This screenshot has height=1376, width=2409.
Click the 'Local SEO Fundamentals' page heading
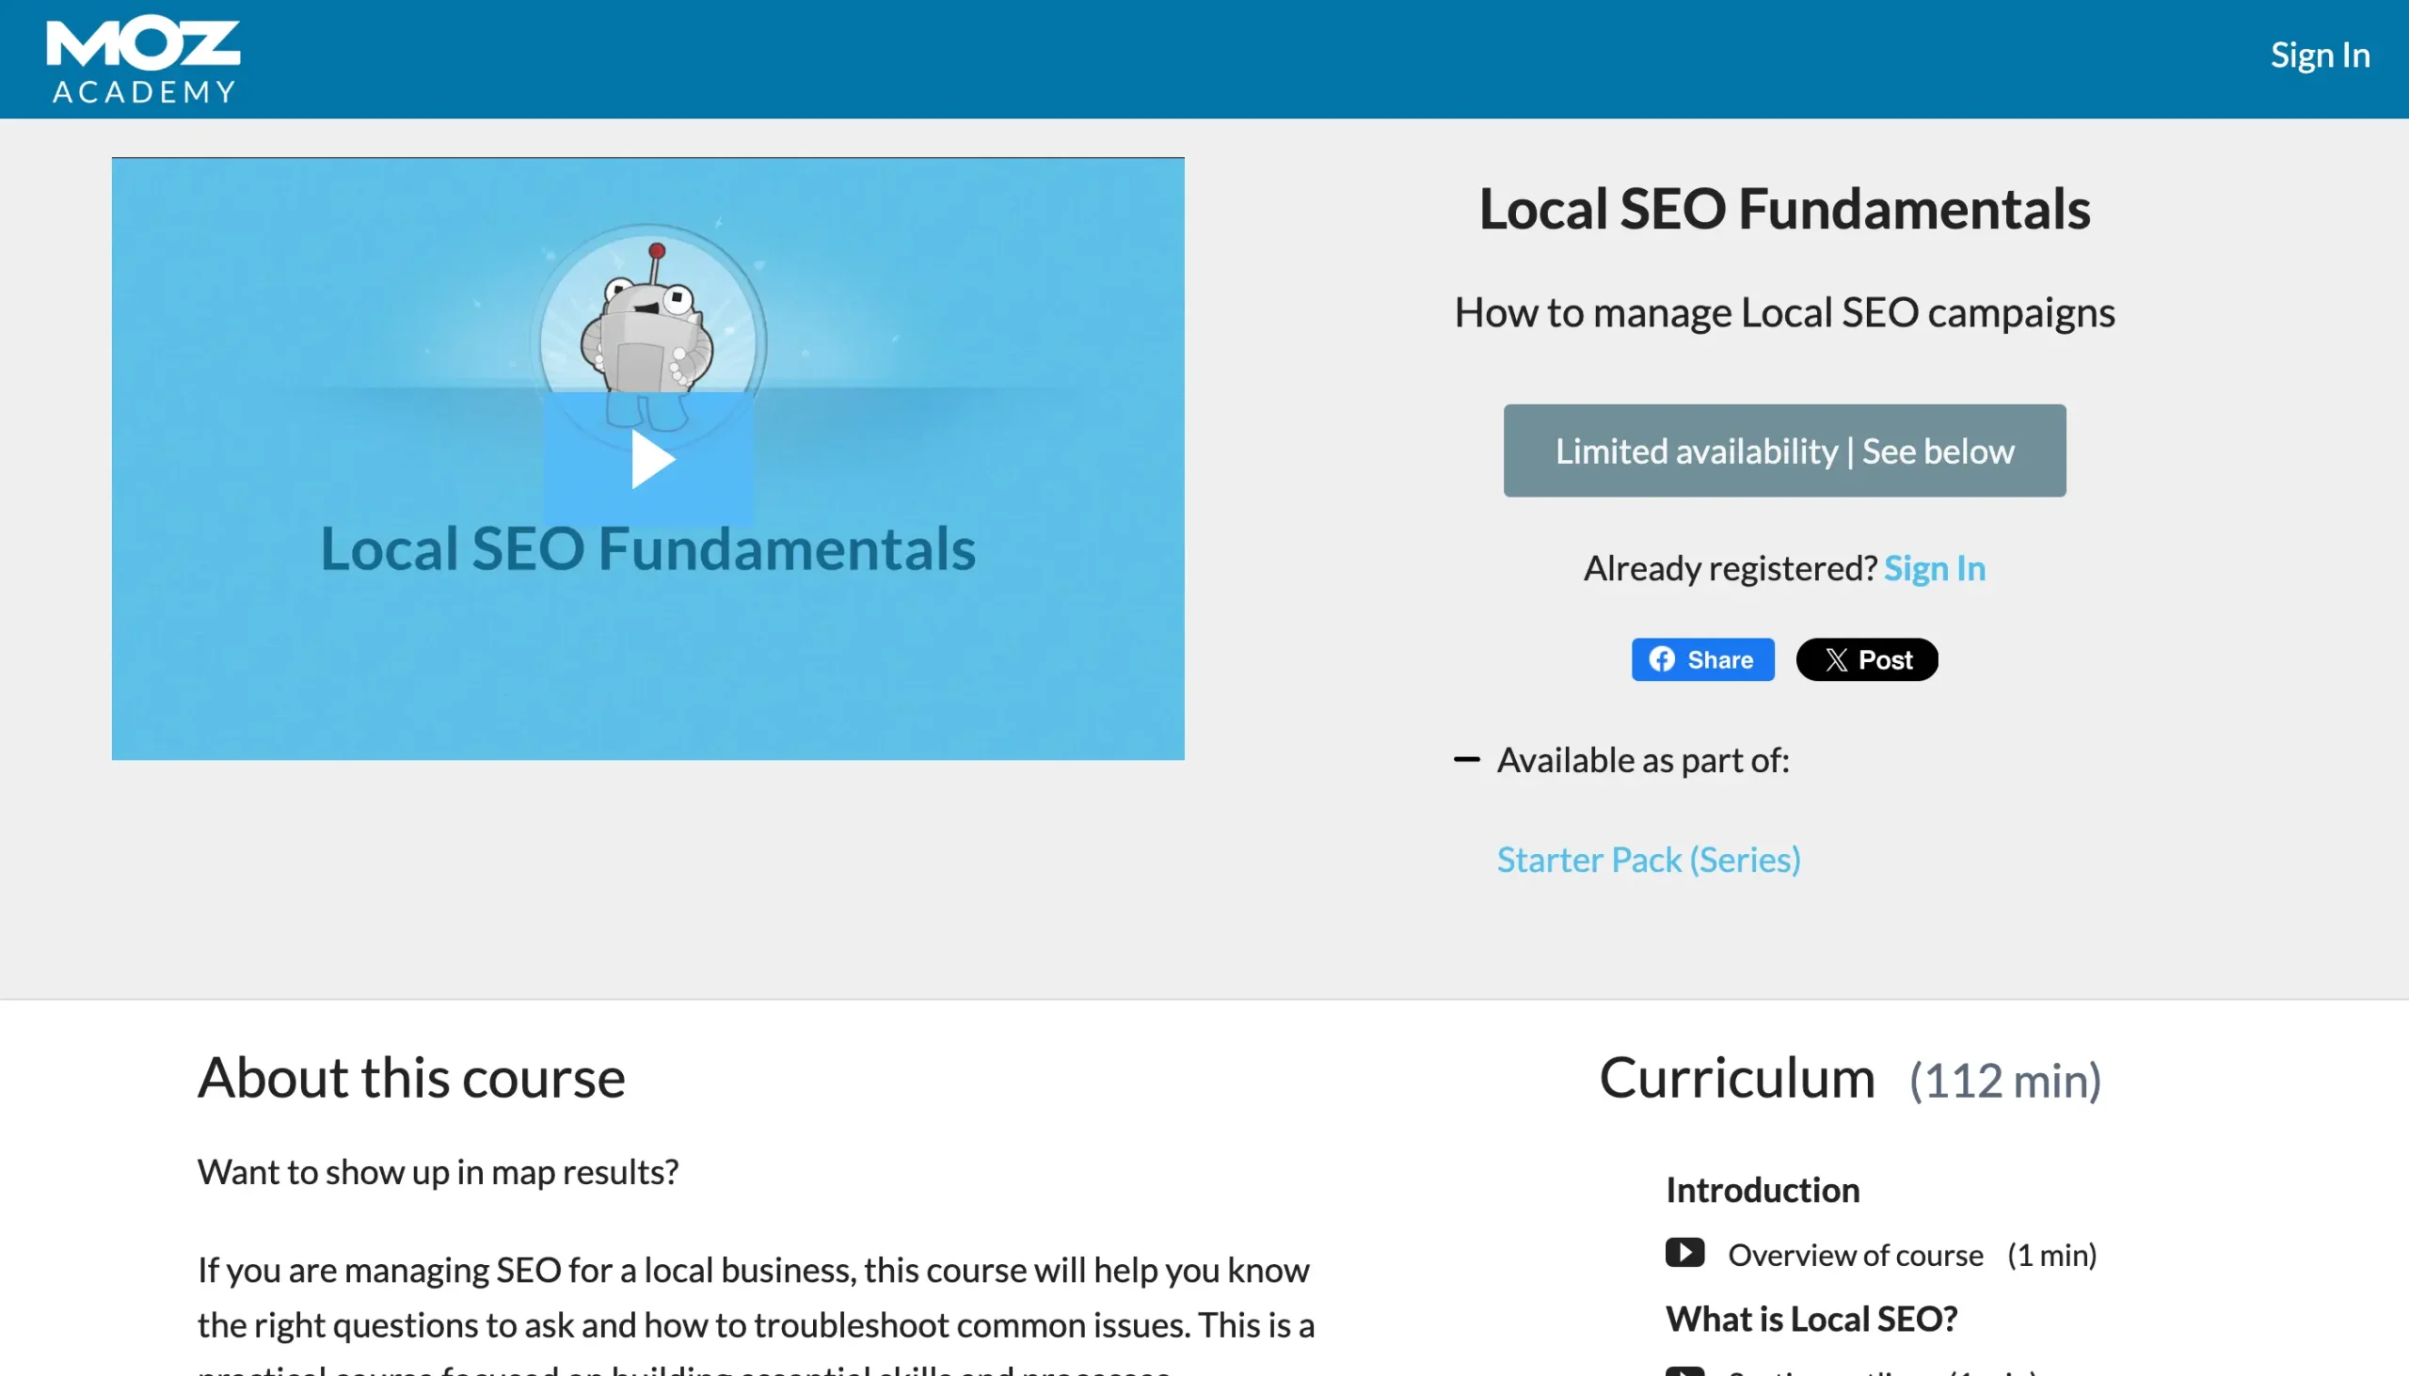point(1784,209)
